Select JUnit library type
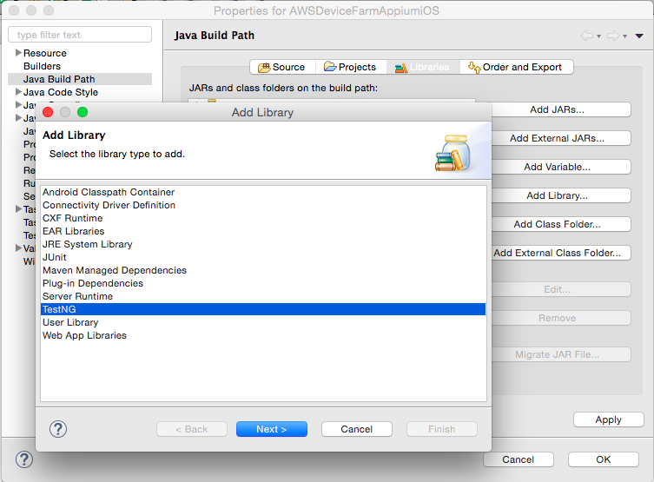The image size is (654, 482). tap(263, 257)
